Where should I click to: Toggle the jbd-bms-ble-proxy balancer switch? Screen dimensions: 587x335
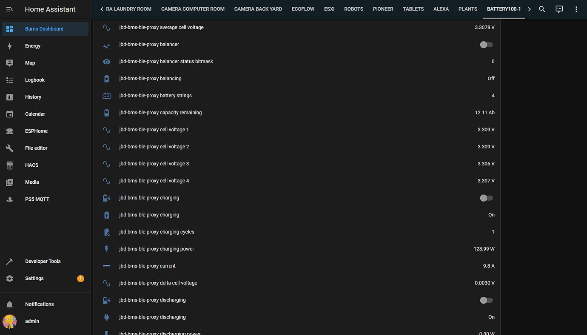coord(486,44)
